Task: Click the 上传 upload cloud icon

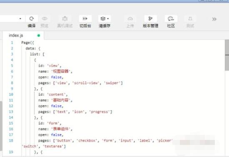Action: (x=130, y=19)
